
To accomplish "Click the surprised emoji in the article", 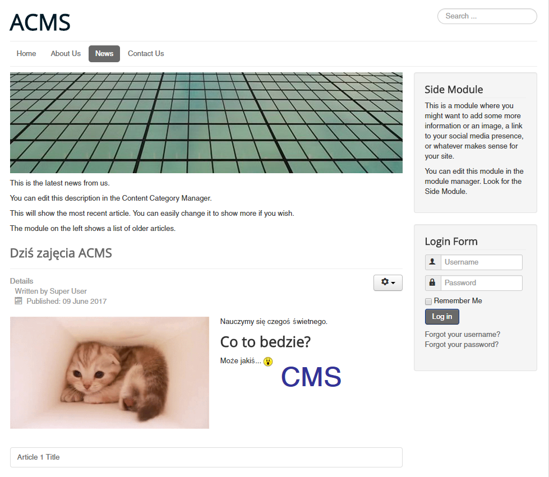I will point(268,361).
